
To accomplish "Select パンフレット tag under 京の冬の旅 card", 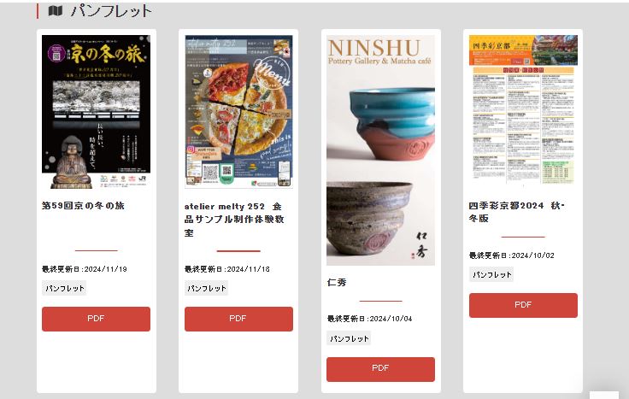I will coord(64,288).
